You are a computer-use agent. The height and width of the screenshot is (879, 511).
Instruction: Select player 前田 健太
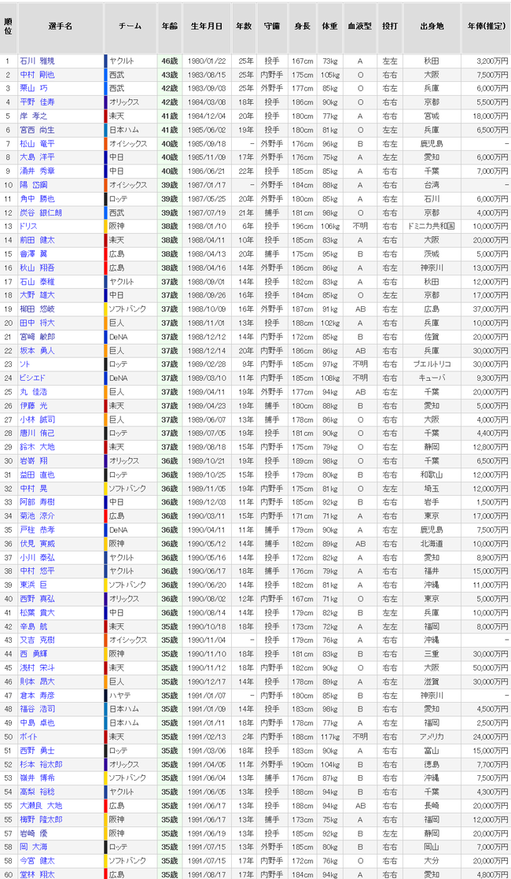pos(37,240)
